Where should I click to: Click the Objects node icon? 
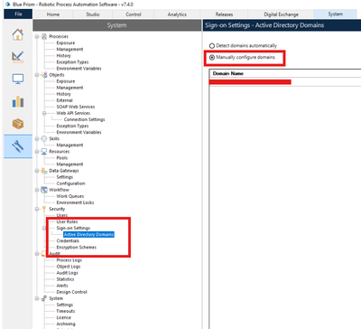coord(44,75)
